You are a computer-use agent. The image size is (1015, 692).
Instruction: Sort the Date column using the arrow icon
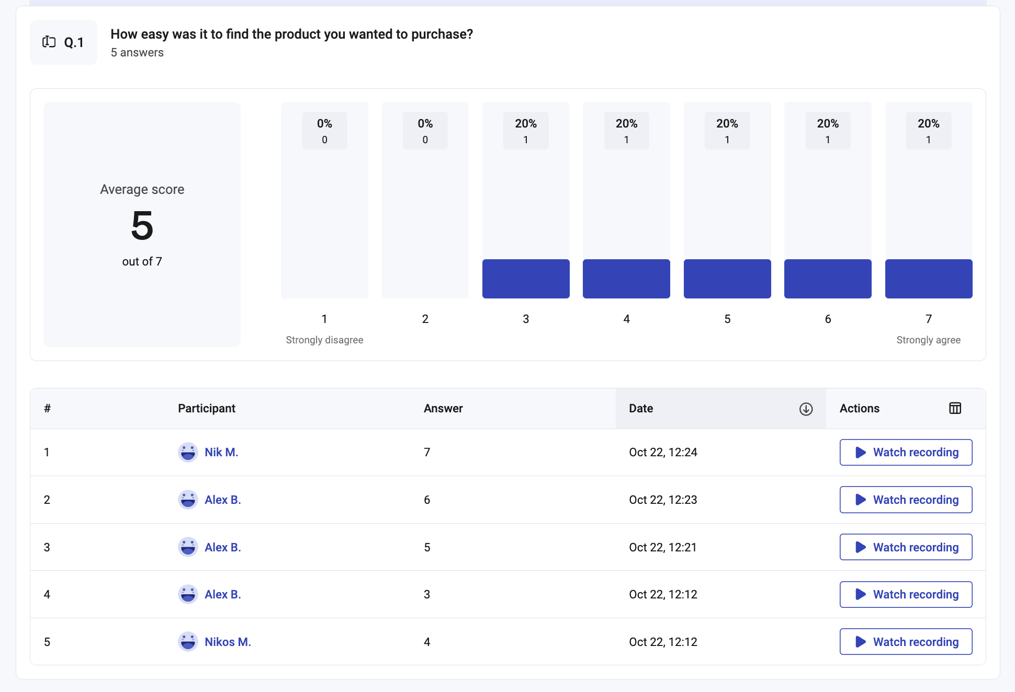click(806, 409)
